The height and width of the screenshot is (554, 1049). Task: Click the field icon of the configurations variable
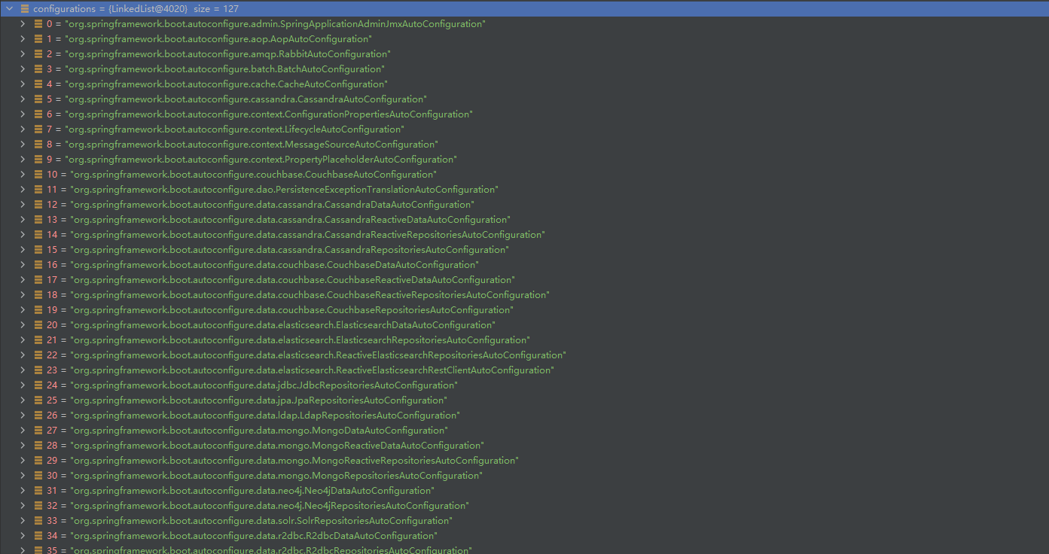coord(25,9)
